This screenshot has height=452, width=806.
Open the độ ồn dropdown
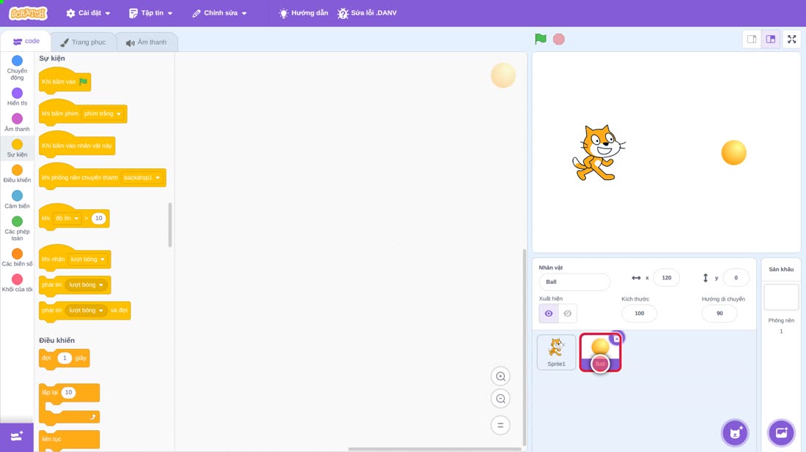coord(67,218)
